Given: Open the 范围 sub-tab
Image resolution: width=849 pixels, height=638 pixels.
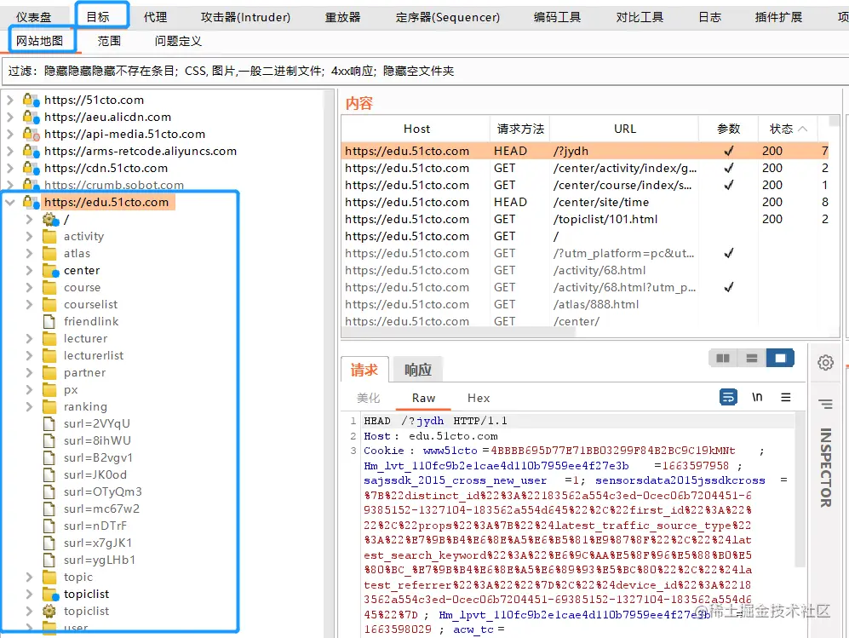Looking at the screenshot, I should 109,41.
